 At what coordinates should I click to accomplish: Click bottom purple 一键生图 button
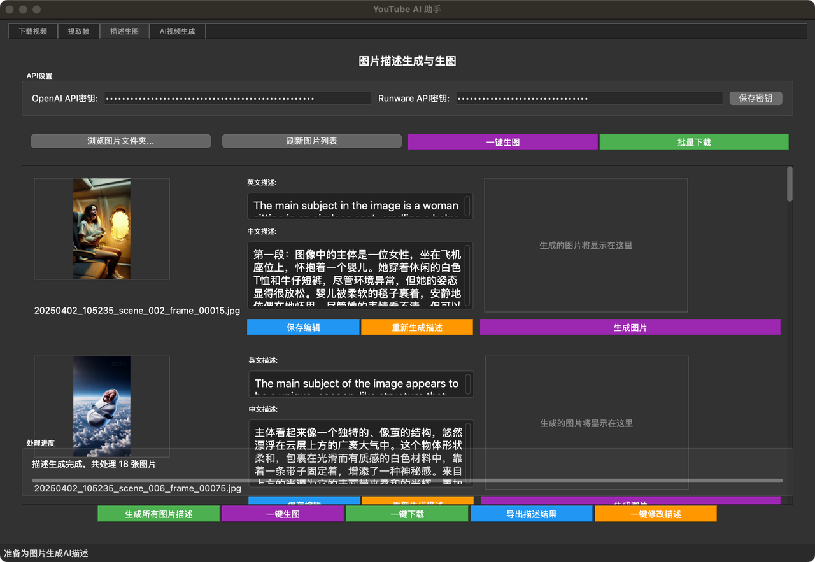(x=283, y=514)
